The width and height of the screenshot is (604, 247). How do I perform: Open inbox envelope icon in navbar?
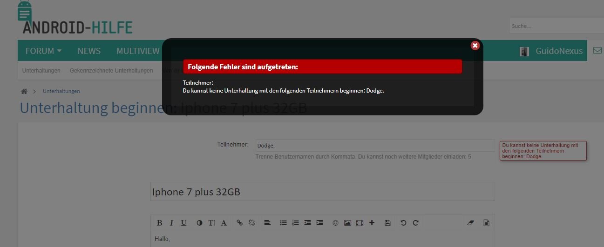tap(597, 51)
